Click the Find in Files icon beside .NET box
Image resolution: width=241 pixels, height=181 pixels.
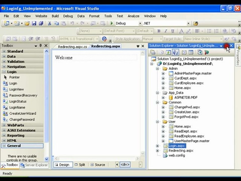point(196,23)
